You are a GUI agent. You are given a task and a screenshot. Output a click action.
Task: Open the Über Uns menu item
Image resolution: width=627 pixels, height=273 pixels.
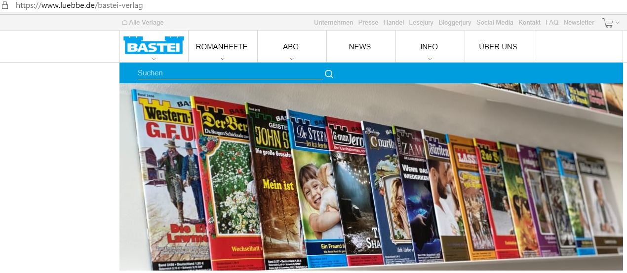[x=498, y=47]
